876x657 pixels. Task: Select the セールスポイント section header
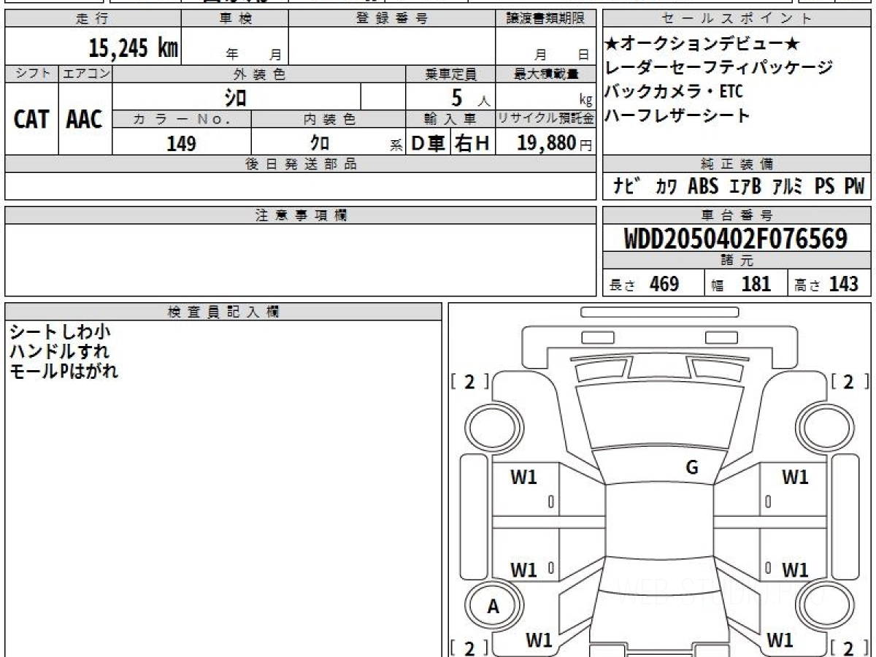click(x=737, y=20)
